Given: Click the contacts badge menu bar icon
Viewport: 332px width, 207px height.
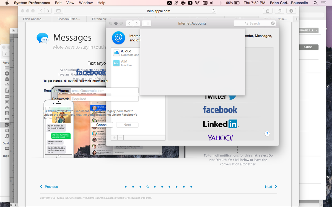Looking at the screenshot, I should (x=190, y=3).
